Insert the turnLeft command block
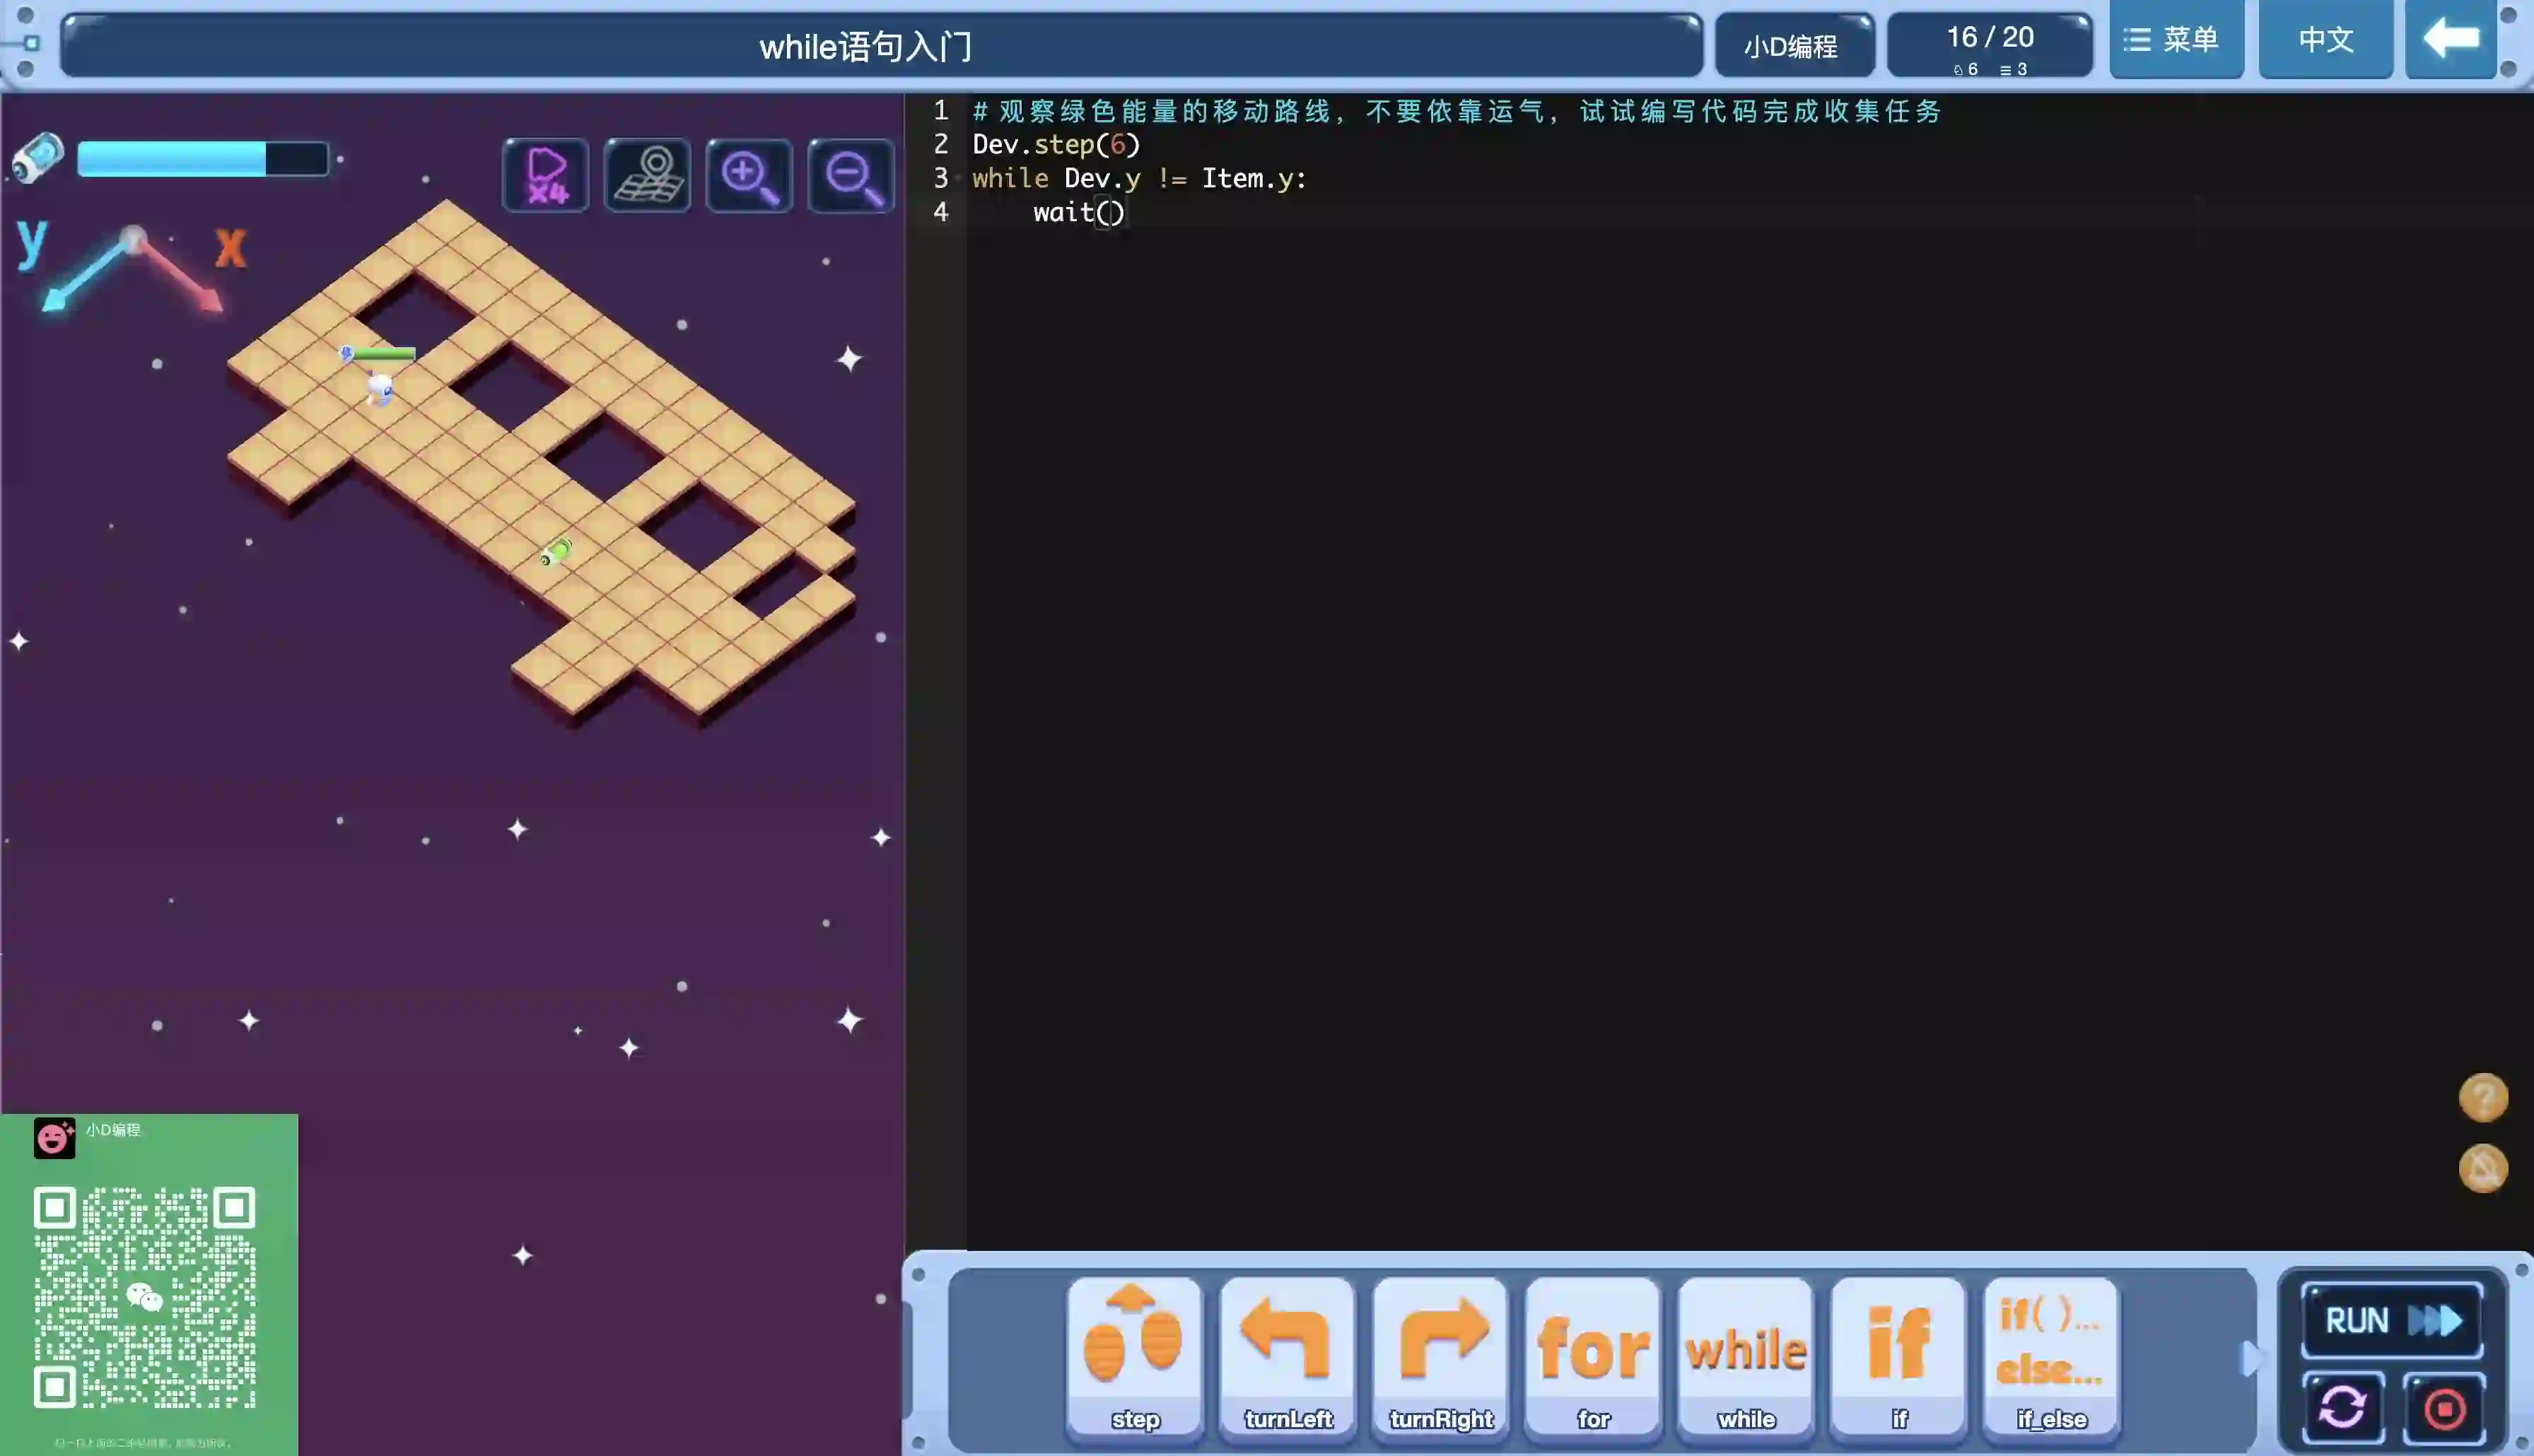This screenshot has width=2534, height=1456. point(1287,1356)
